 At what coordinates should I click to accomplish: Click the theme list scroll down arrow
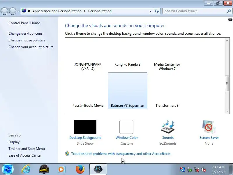coord(227,111)
